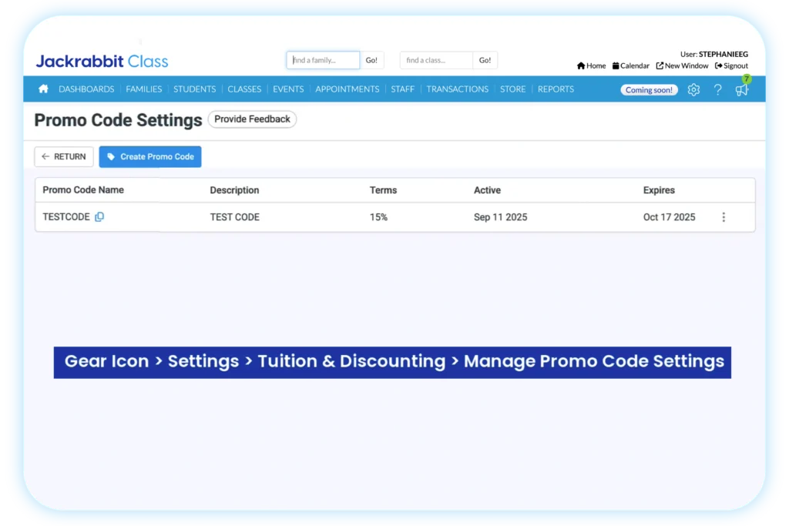This screenshot has height=526, width=789.
Task: Focus the find a class search box
Action: point(436,60)
